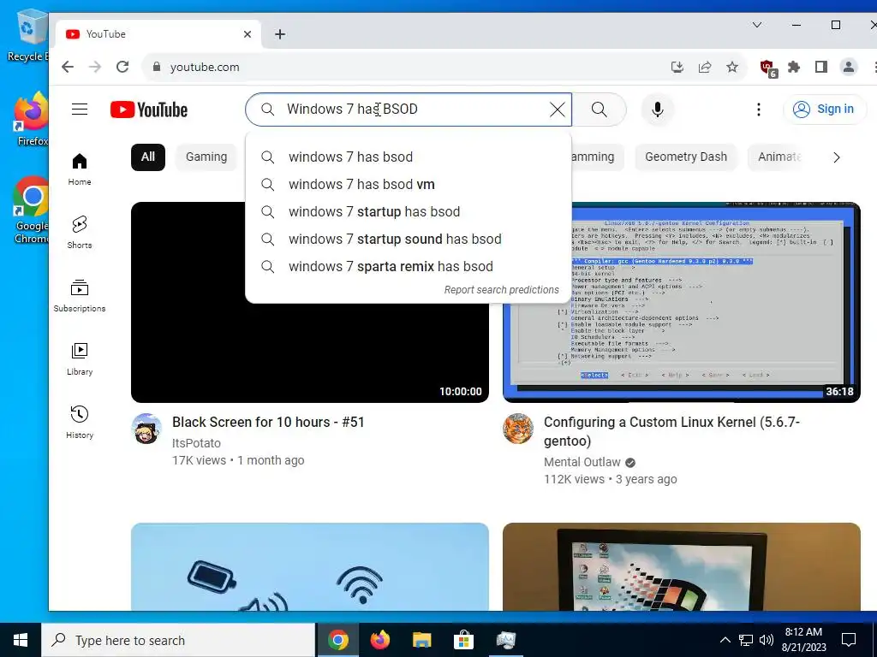Open a new Chrome tab
The height and width of the screenshot is (657, 877).
[x=280, y=34]
